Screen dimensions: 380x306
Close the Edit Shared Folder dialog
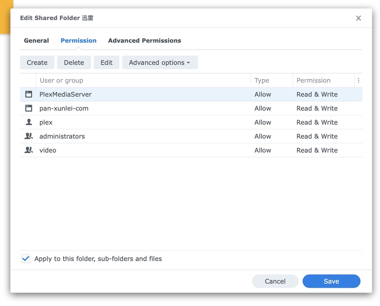[x=358, y=18]
